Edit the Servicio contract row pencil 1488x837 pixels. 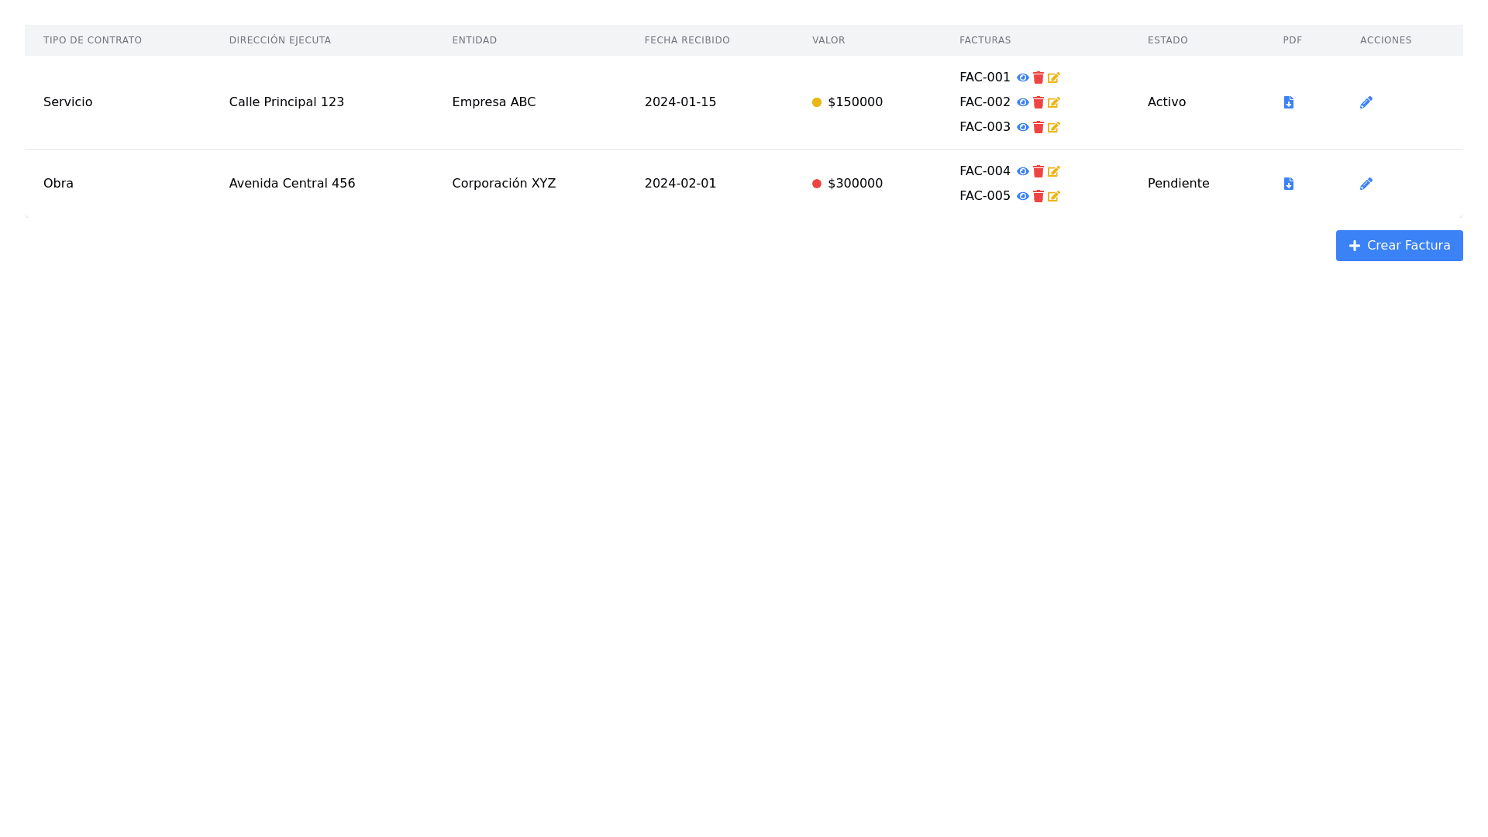coord(1366,102)
